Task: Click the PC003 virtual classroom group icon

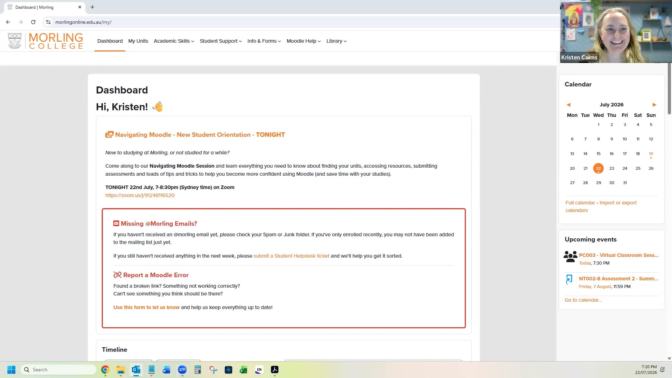Action: click(570, 257)
